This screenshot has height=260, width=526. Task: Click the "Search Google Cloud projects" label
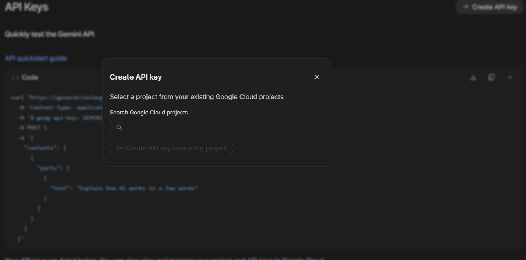149,113
